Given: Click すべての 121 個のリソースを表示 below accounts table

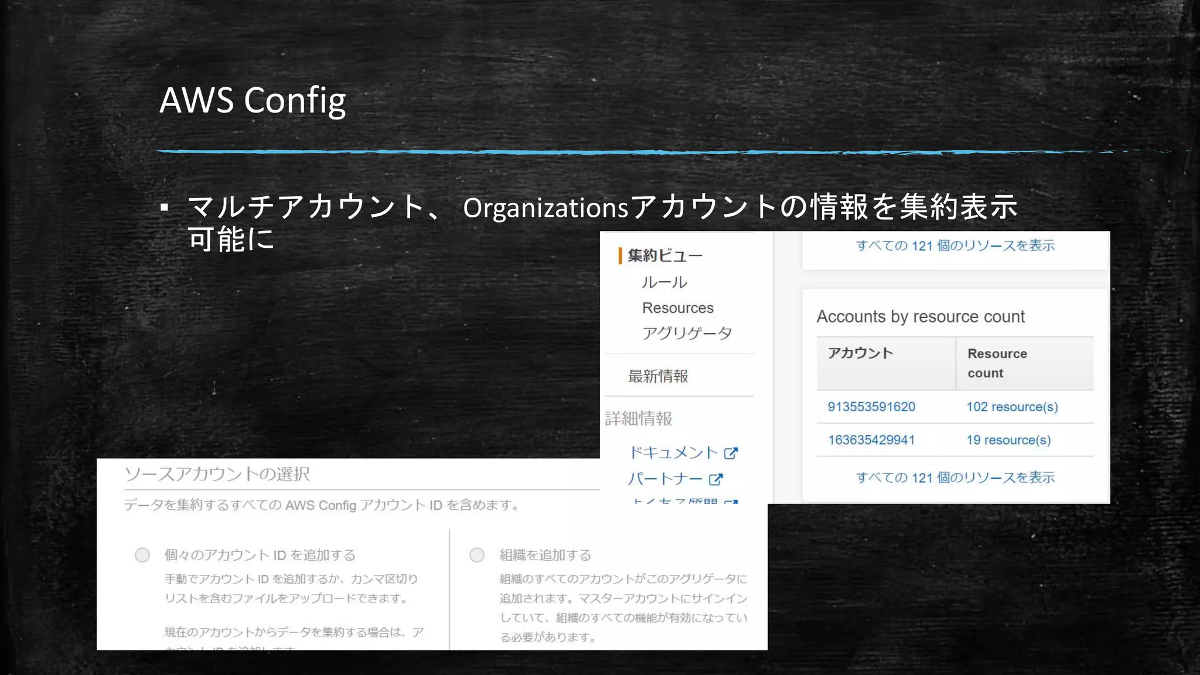Looking at the screenshot, I should [955, 478].
